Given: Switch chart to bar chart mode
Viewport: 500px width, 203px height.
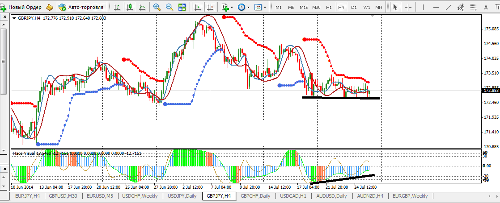Looking at the screenshot, I should coord(117,7).
